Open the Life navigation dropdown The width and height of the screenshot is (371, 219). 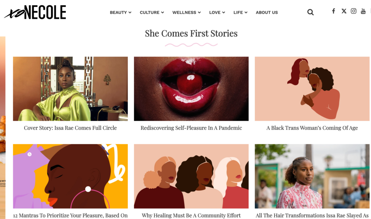click(240, 12)
